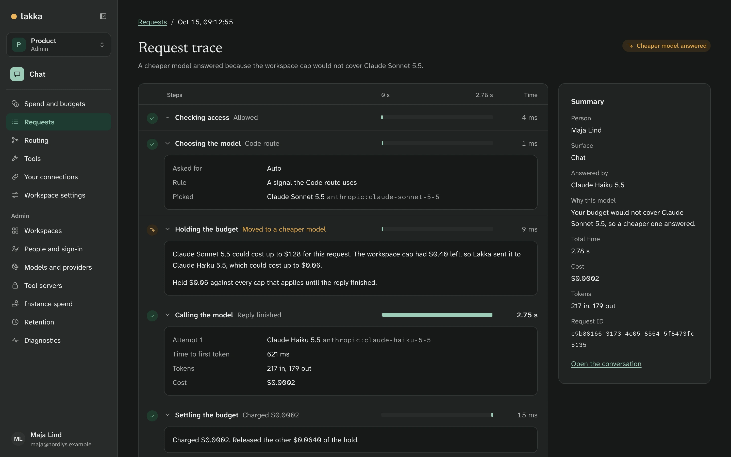Collapse the sidebar with the panel icon
This screenshot has width=731, height=457.
click(x=103, y=16)
